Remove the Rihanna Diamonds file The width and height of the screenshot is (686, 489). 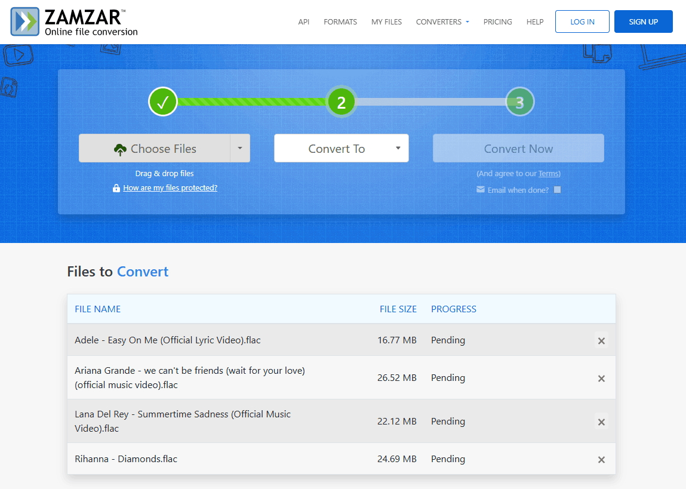(601, 460)
